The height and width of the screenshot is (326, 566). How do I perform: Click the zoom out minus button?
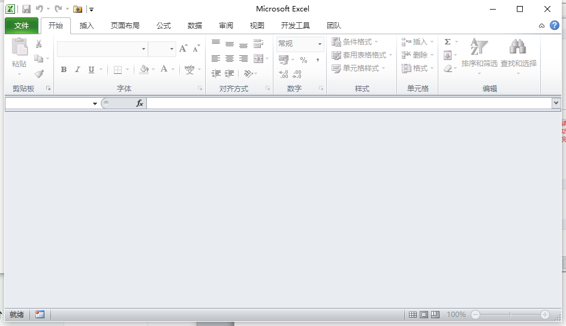475,315
